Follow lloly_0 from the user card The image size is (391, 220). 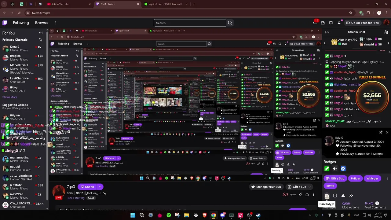355,178
